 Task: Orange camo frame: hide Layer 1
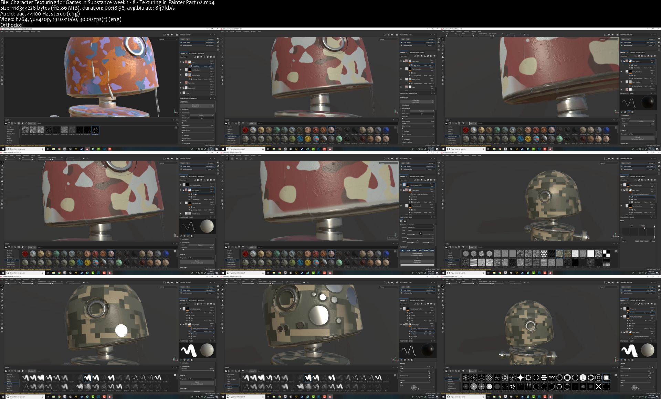[x=181, y=93]
